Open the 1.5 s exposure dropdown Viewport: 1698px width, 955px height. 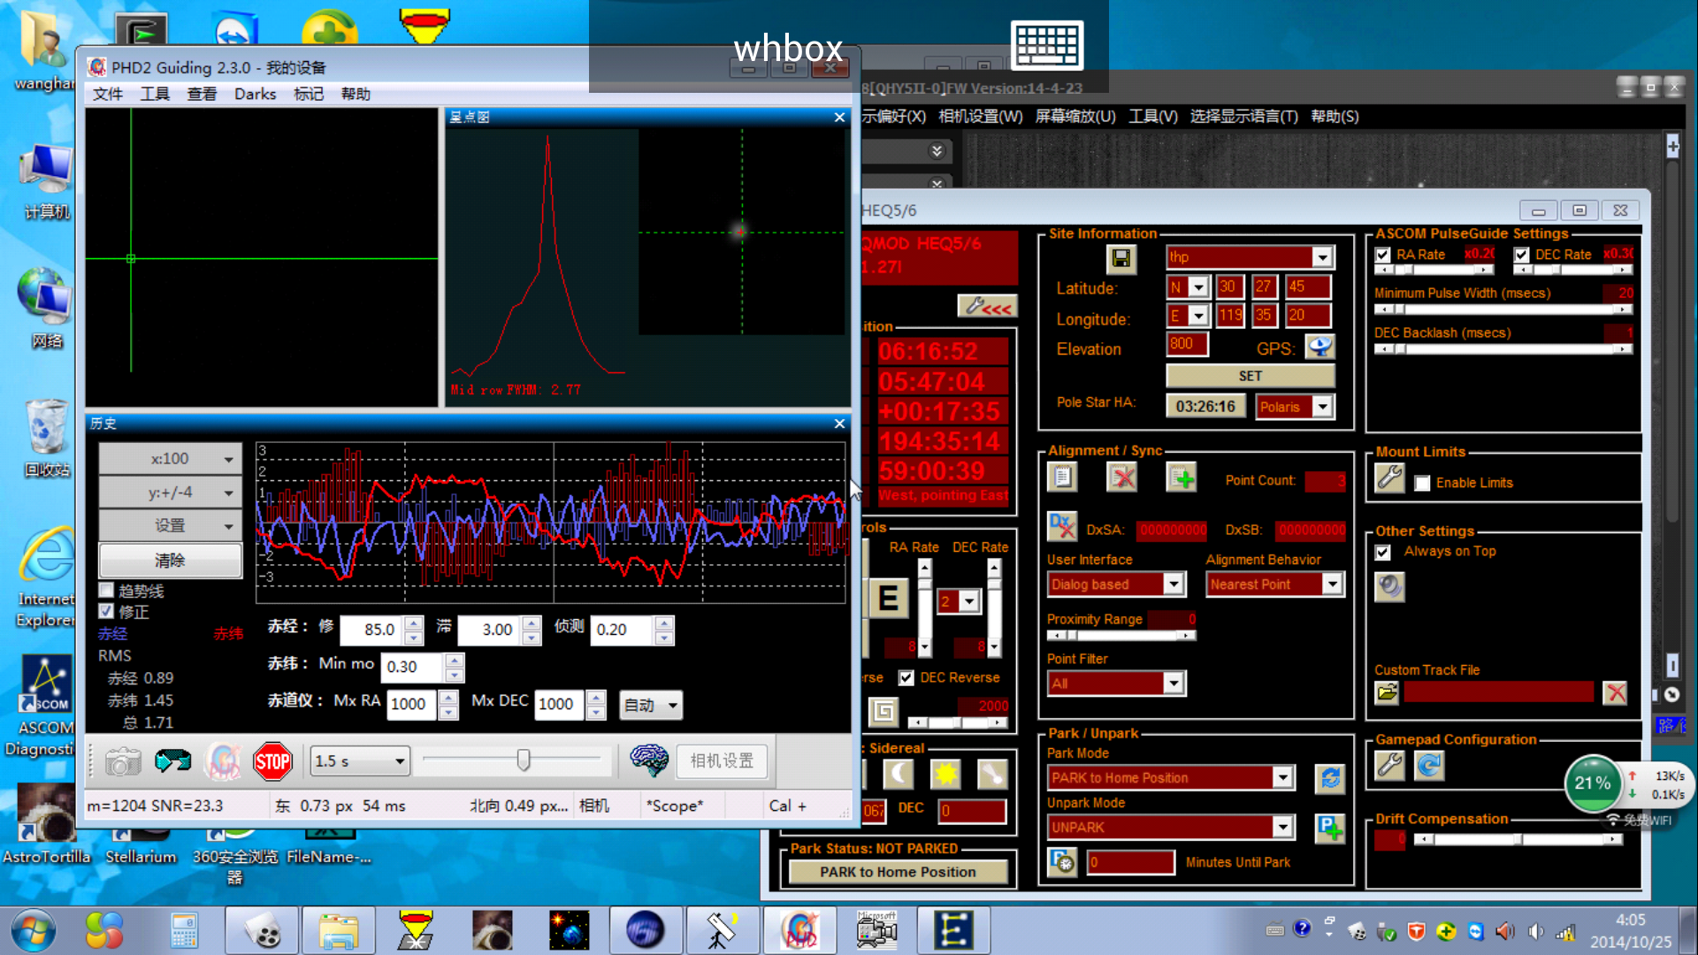(x=360, y=760)
